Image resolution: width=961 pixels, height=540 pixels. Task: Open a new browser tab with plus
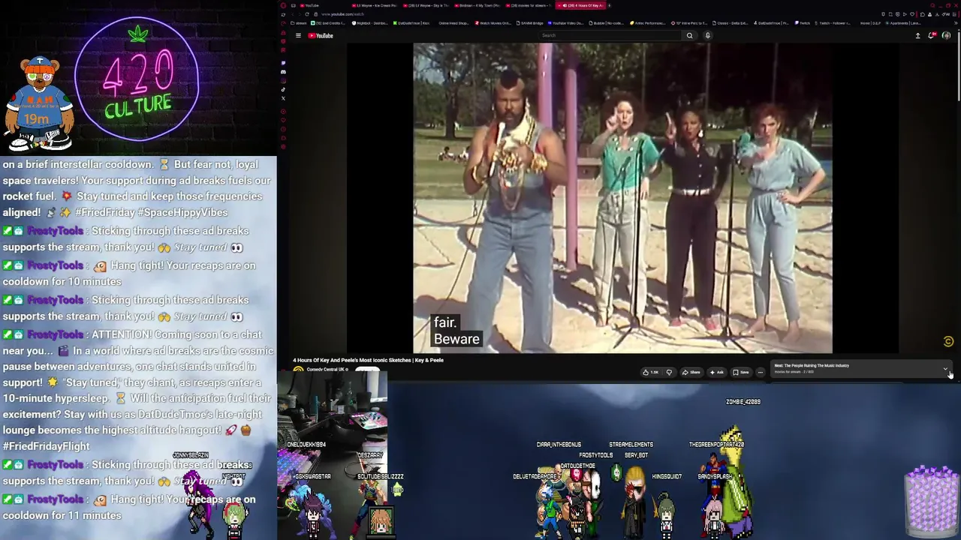tap(609, 5)
